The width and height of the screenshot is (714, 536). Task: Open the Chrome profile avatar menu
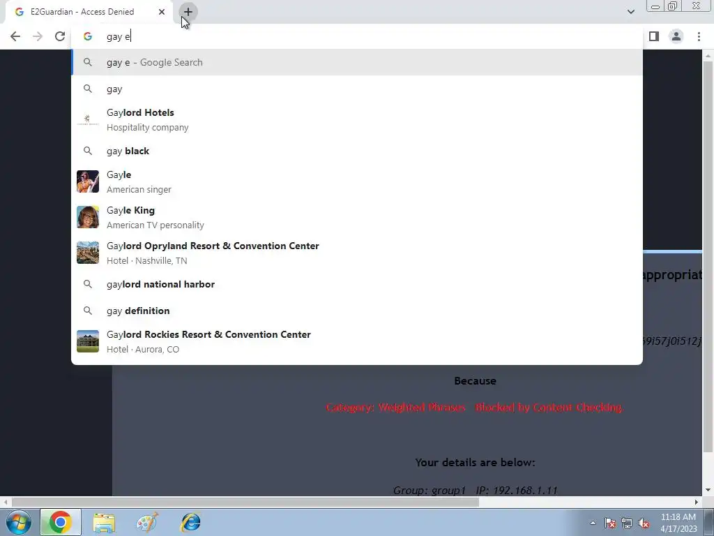click(676, 36)
